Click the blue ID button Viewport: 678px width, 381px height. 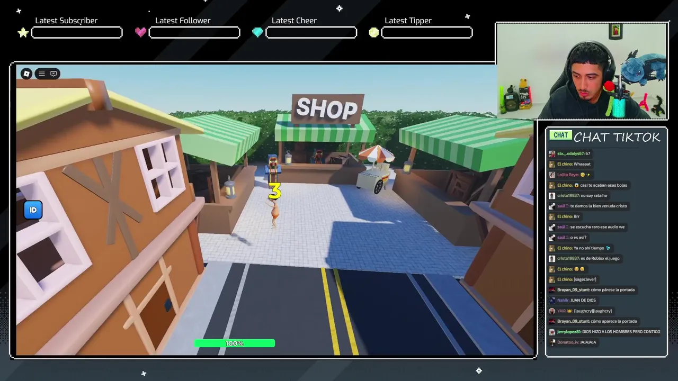point(33,210)
